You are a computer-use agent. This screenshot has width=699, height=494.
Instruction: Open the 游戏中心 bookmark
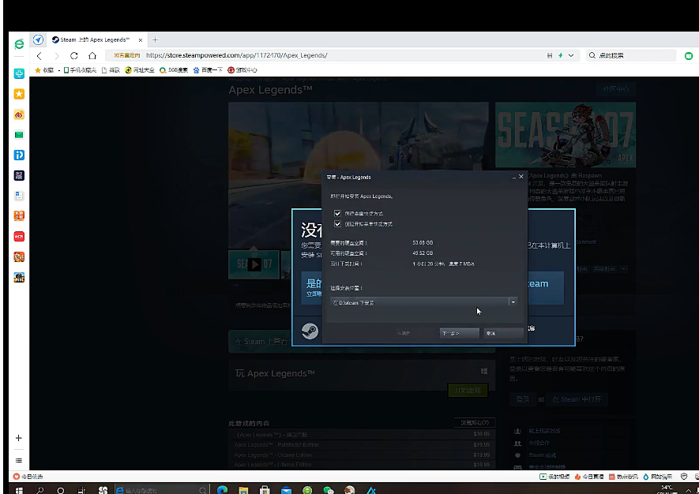242,70
